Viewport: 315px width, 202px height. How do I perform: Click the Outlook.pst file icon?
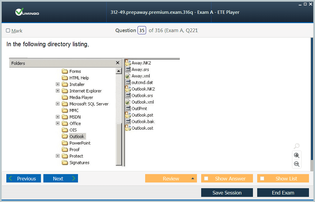128,115
